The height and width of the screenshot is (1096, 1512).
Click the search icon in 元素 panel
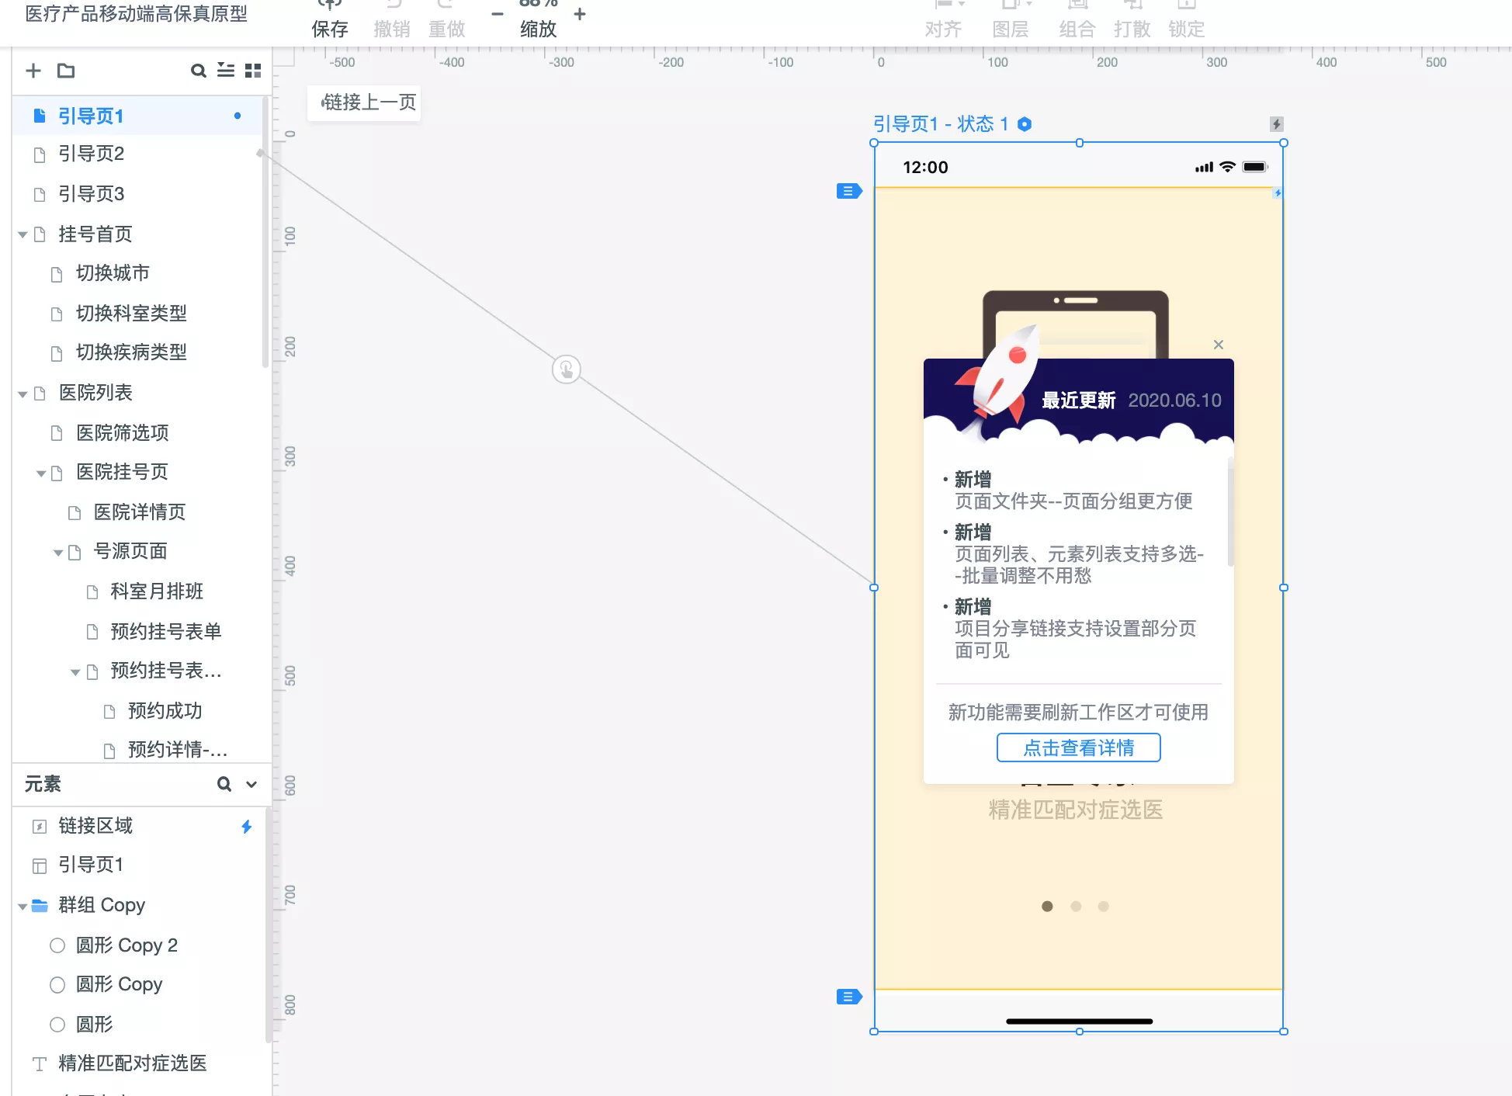(224, 784)
